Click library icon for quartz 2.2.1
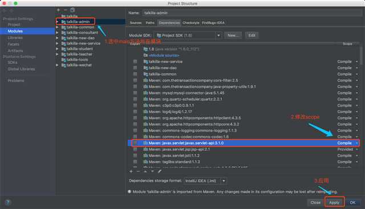Viewport: 365px width, 209px height. [145, 99]
